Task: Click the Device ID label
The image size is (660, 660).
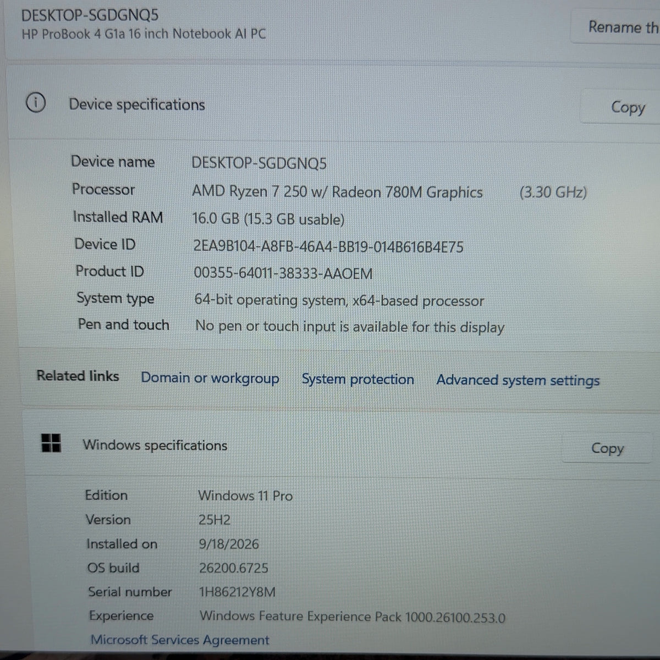Action: [105, 244]
